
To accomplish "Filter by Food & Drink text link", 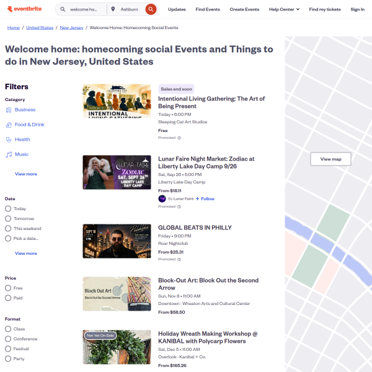I will coord(30,125).
